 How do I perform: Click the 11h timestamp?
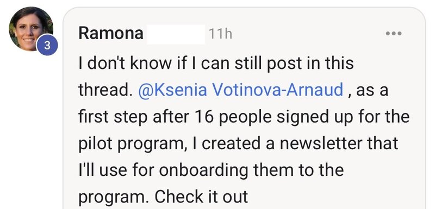coord(220,34)
